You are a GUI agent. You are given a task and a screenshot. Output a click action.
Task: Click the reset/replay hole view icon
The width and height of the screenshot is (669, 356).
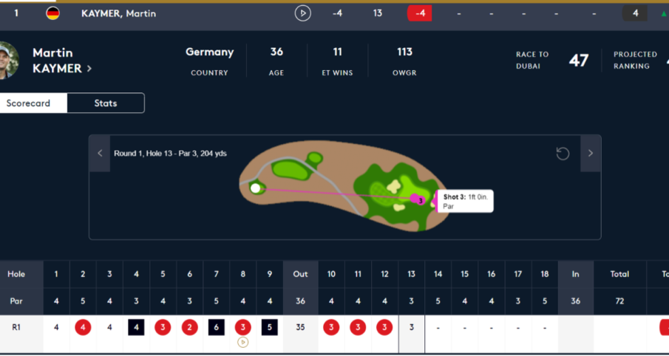pos(563,154)
